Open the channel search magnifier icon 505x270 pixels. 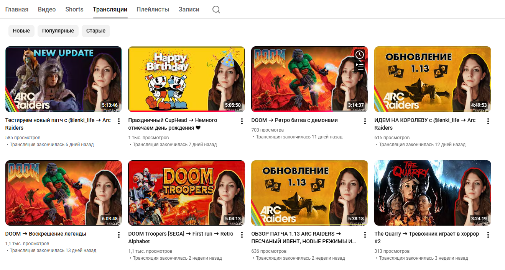[216, 10]
